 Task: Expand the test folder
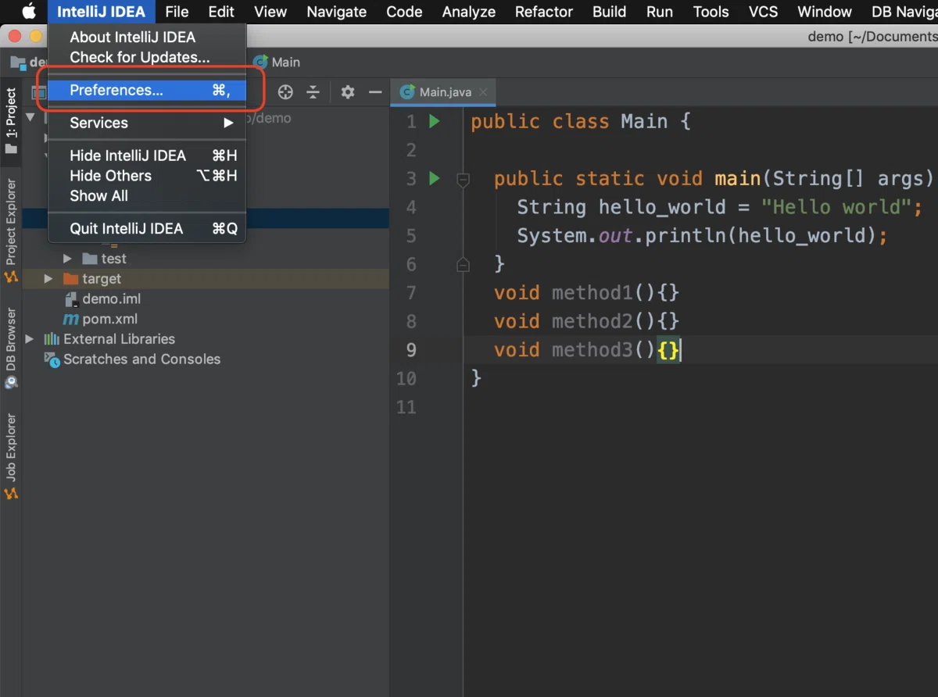(67, 259)
